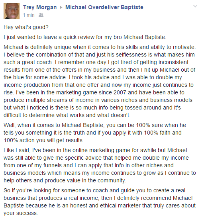
Task: Click the line starting 'Like I said'
Action: [x=95, y=150]
